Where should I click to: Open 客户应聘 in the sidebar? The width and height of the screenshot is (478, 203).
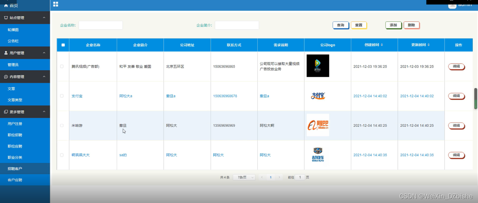click(25, 180)
